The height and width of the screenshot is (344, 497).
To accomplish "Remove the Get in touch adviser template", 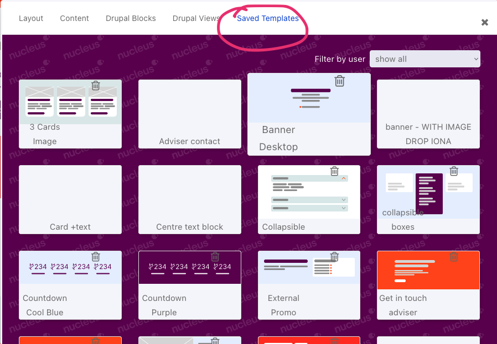I will click(454, 256).
